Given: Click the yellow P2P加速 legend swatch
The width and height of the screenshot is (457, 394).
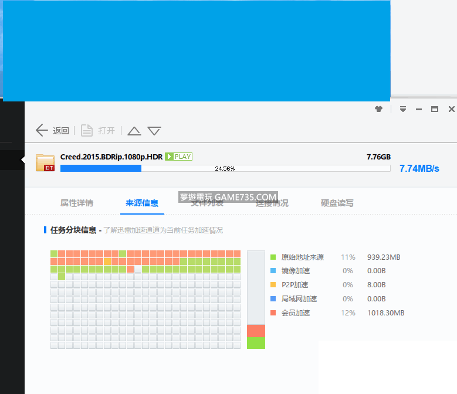Looking at the screenshot, I should tap(273, 285).
